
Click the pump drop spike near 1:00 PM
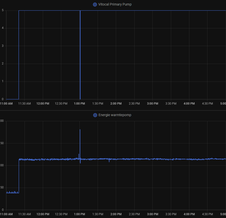pyautogui.click(x=80, y=55)
